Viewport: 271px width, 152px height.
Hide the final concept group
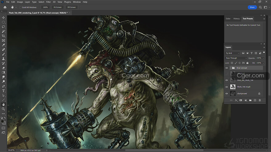[227, 68]
